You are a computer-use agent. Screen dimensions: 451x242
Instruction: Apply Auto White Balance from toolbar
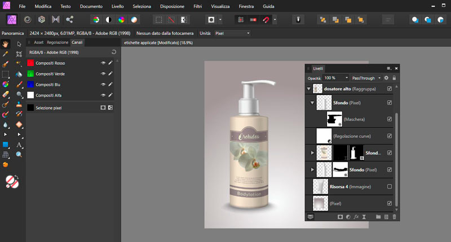[x=134, y=20]
